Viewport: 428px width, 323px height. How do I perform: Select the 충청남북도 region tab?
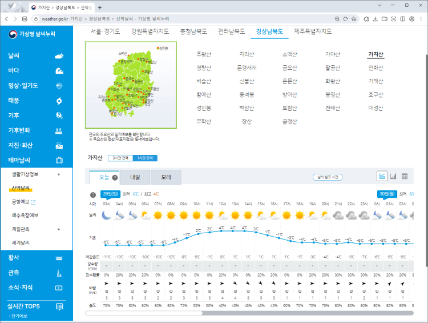(193, 31)
